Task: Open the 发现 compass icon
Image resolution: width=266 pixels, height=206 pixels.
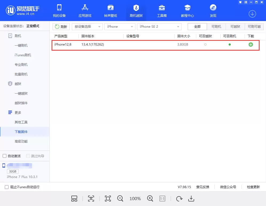Action: [213, 8]
